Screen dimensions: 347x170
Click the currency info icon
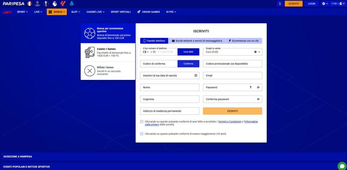255,52
